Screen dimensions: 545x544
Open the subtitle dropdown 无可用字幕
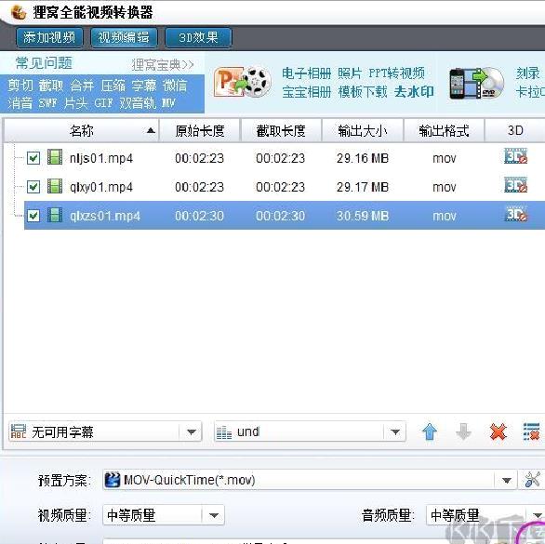point(105,431)
